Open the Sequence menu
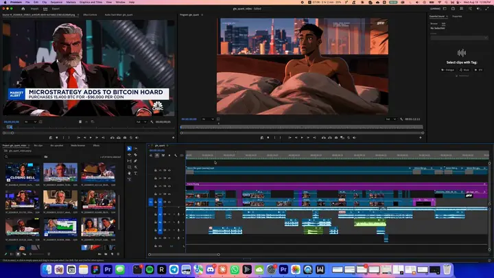 click(56, 2)
